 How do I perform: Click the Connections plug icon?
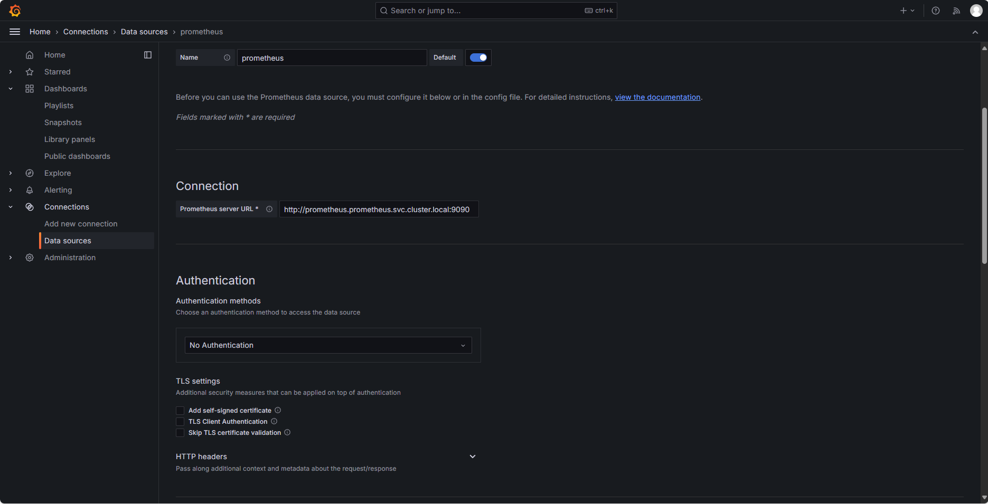(x=30, y=207)
